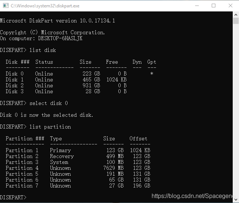Click the Partition 7 row label

click(22, 186)
